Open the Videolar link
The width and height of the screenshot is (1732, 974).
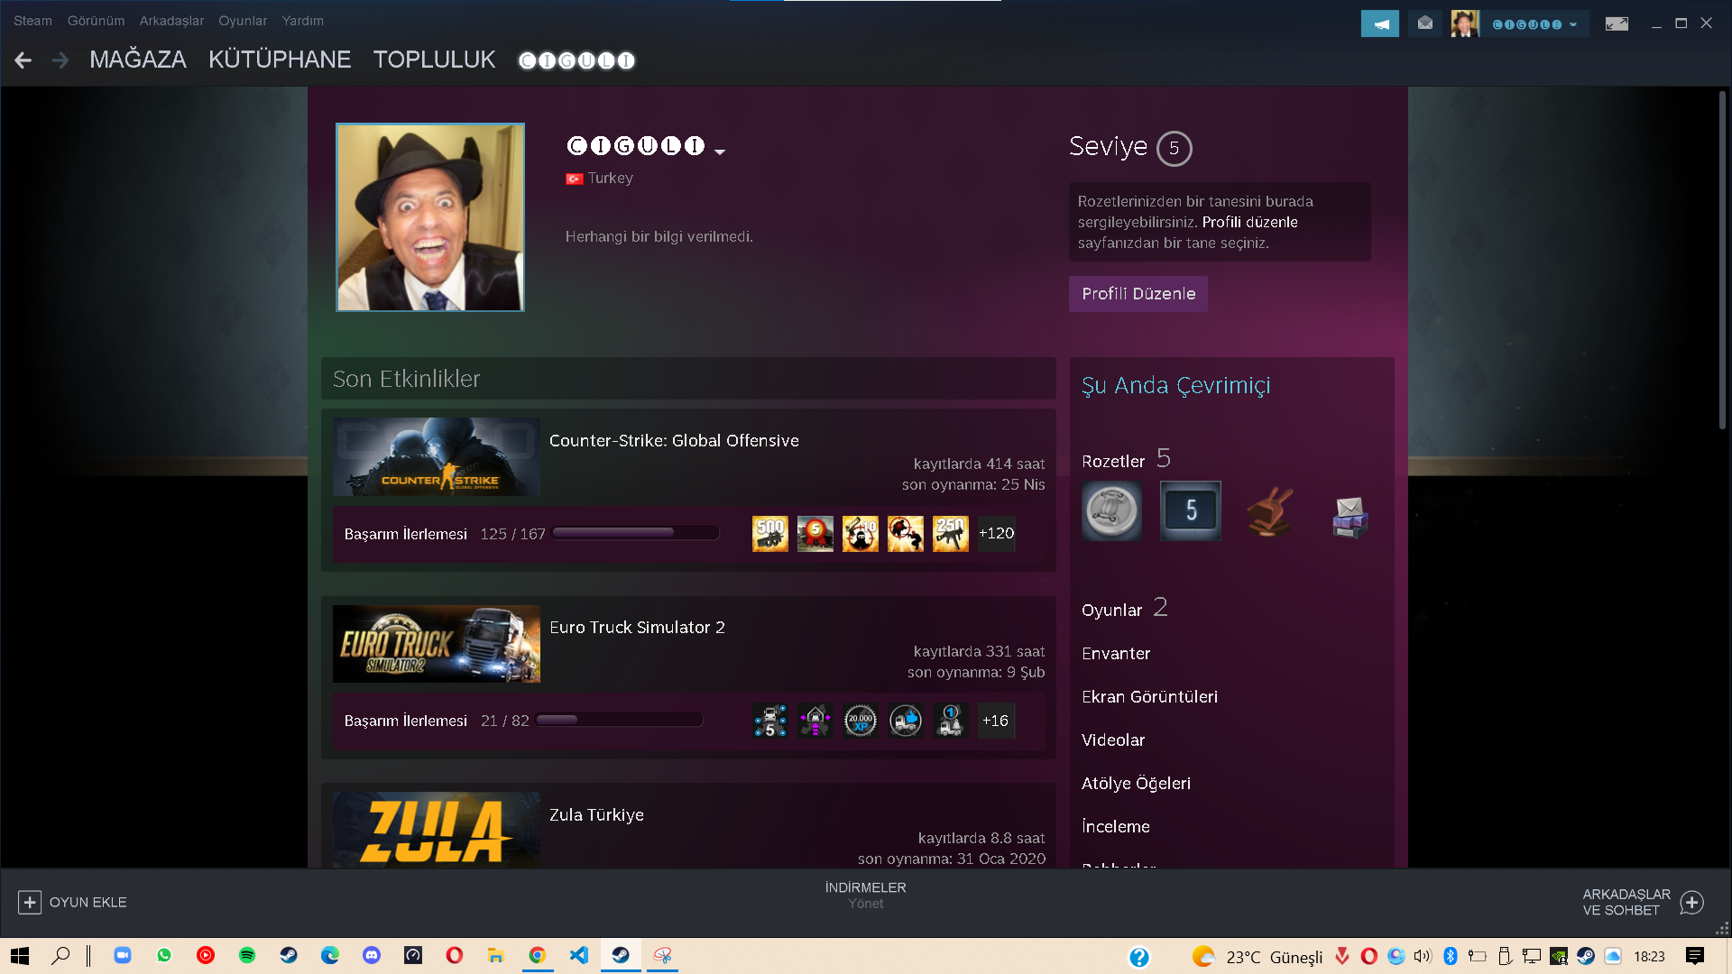[x=1113, y=740]
